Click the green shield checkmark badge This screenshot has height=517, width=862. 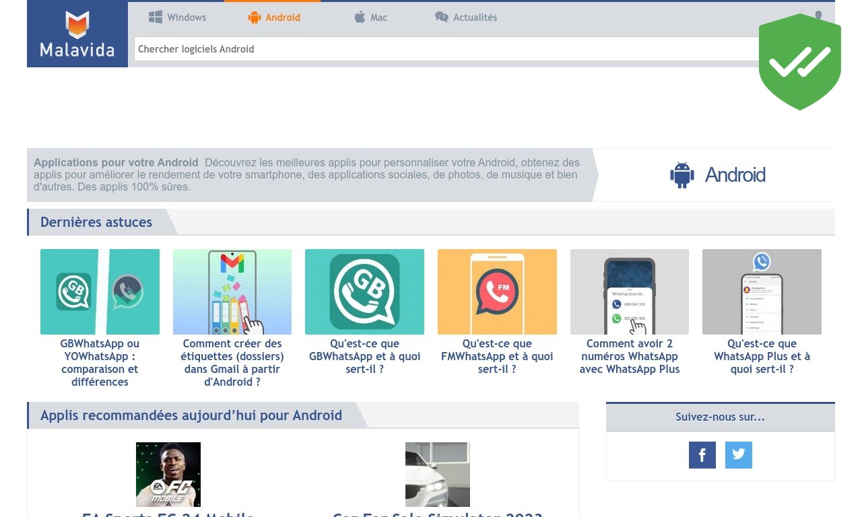coord(800,62)
